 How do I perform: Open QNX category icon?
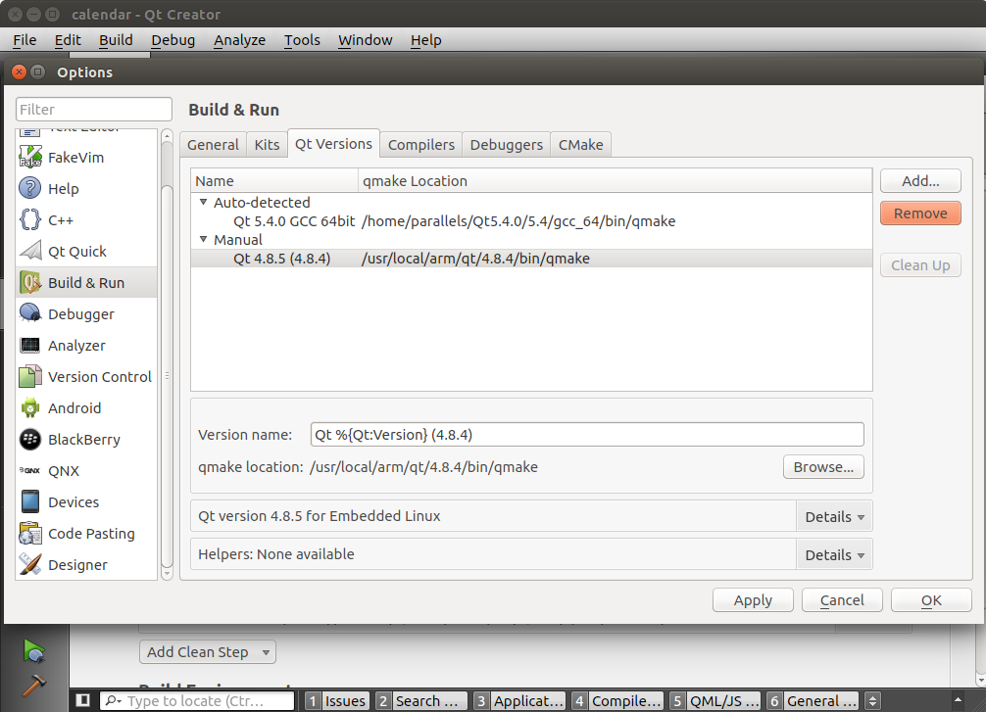point(30,471)
